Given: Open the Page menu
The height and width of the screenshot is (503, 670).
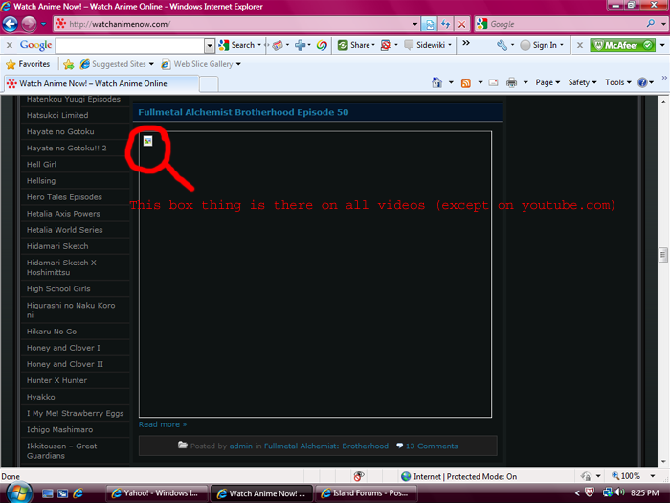Looking at the screenshot, I should (547, 82).
